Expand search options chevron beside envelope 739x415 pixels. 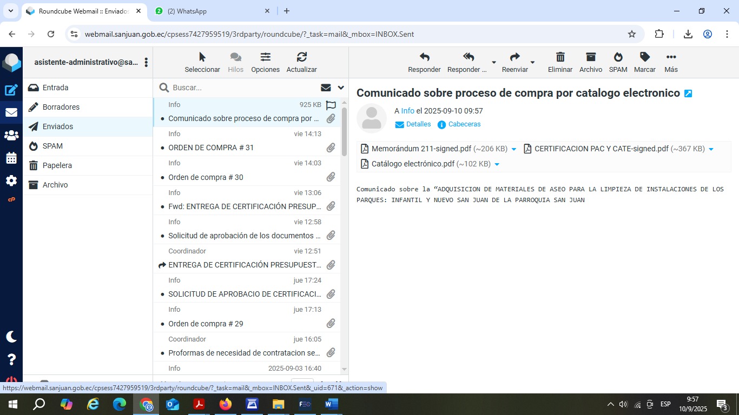point(341,88)
